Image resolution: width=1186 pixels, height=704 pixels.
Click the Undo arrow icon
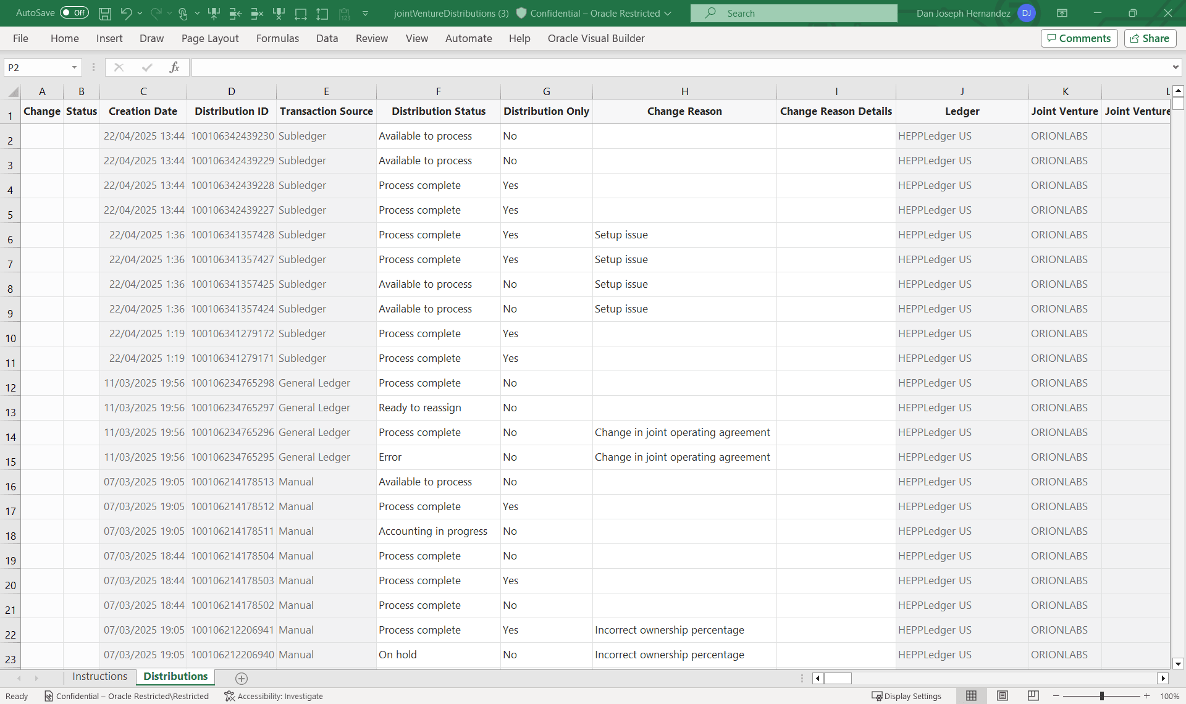[126, 13]
